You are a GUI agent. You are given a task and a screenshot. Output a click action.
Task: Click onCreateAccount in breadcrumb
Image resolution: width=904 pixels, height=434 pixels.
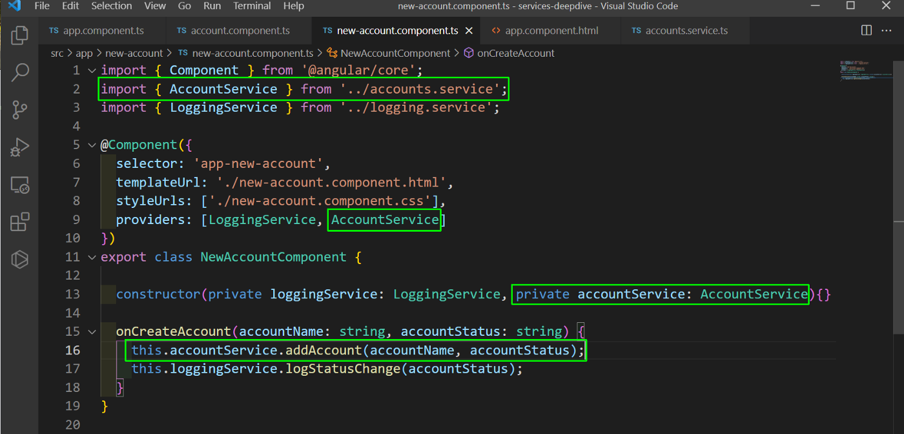click(515, 53)
